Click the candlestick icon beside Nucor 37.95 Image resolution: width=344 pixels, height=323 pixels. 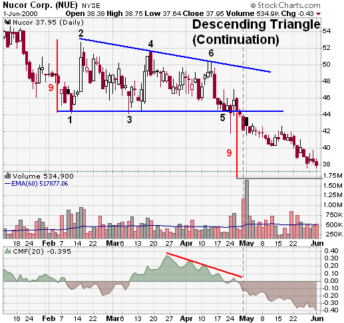(x=7, y=22)
